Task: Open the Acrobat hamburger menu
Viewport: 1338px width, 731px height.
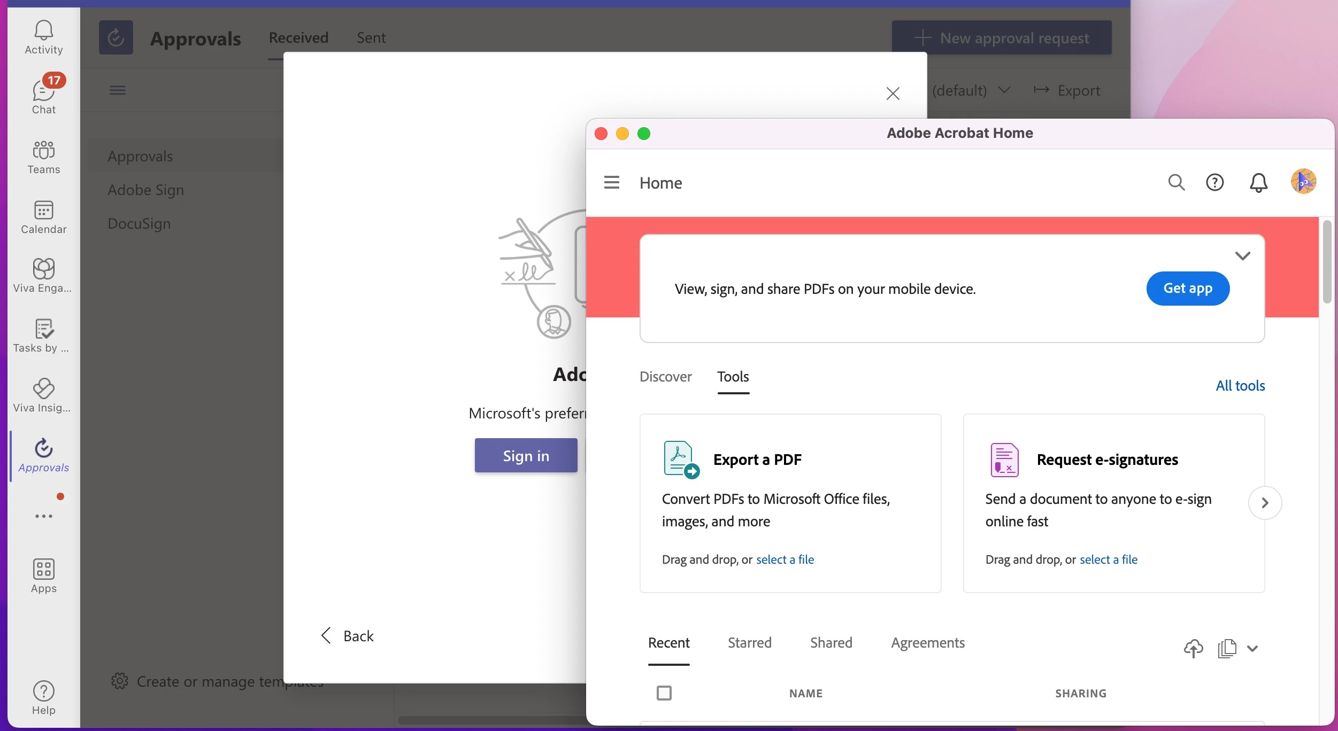Action: pos(611,183)
